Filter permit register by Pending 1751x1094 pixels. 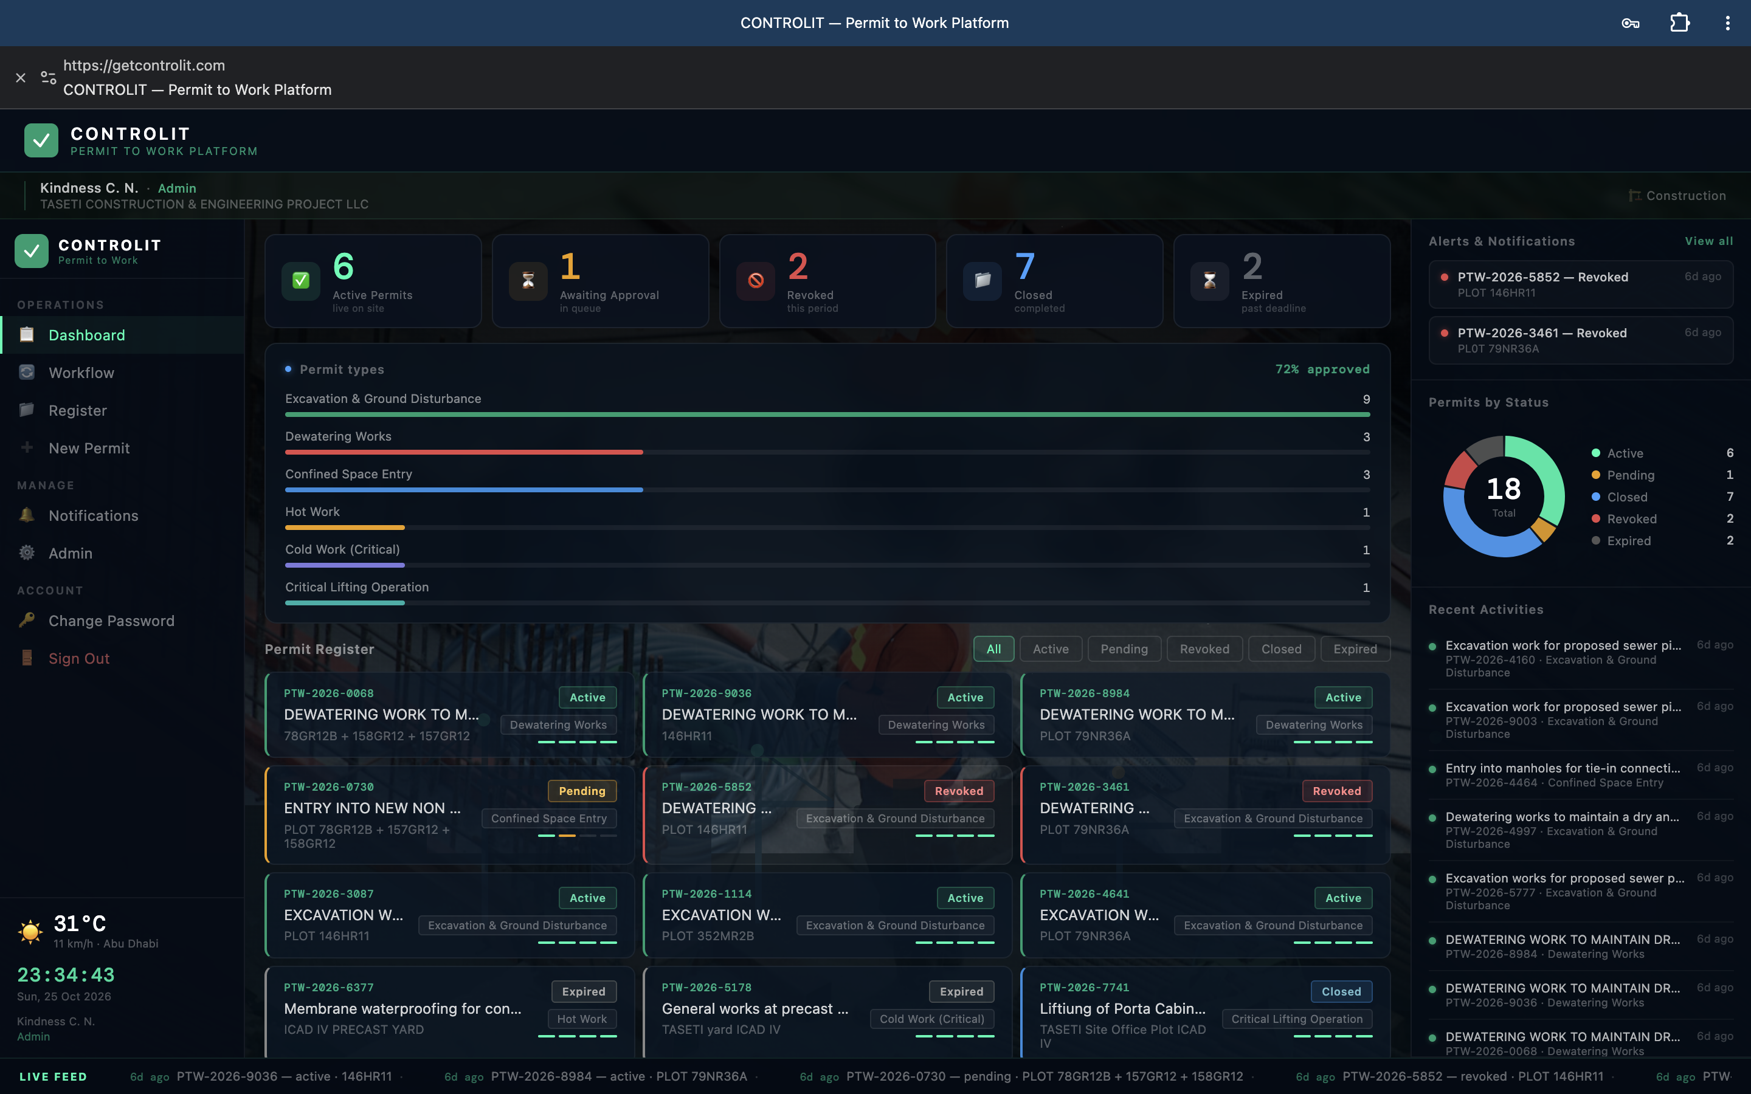1124,649
